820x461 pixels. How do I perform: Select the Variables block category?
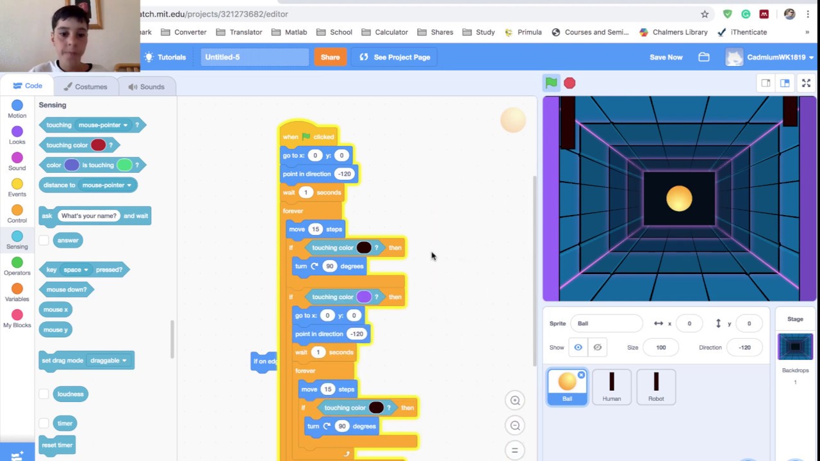[17, 293]
